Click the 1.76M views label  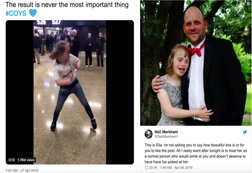(x=26, y=160)
